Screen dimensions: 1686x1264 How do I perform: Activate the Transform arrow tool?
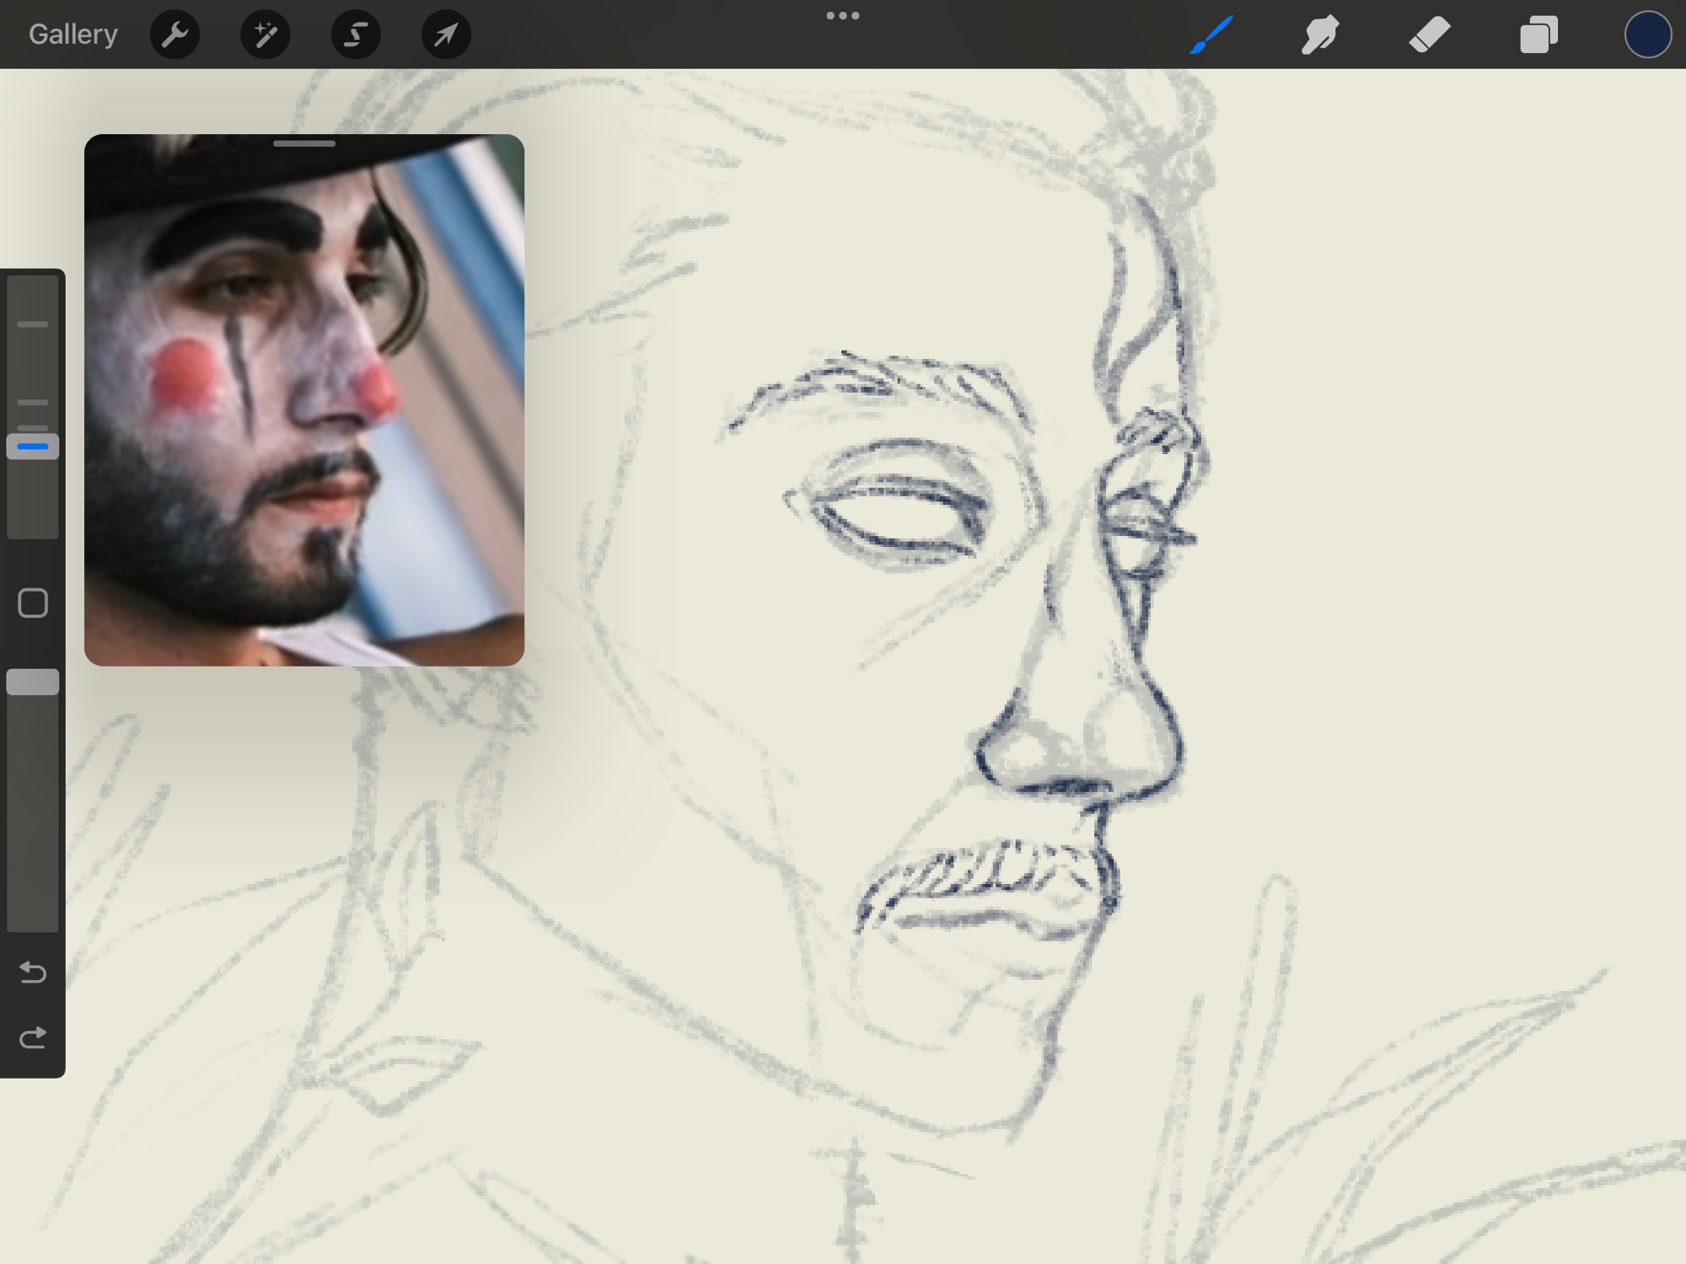[446, 35]
